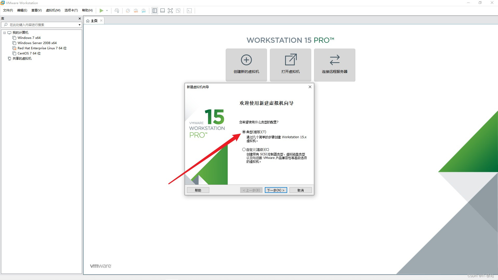Click the library search input field
The image size is (498, 280).
[x=42, y=25]
